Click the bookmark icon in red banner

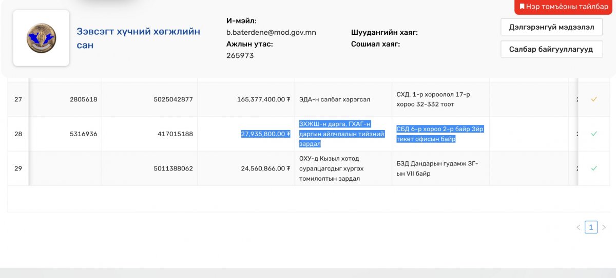pos(522,7)
